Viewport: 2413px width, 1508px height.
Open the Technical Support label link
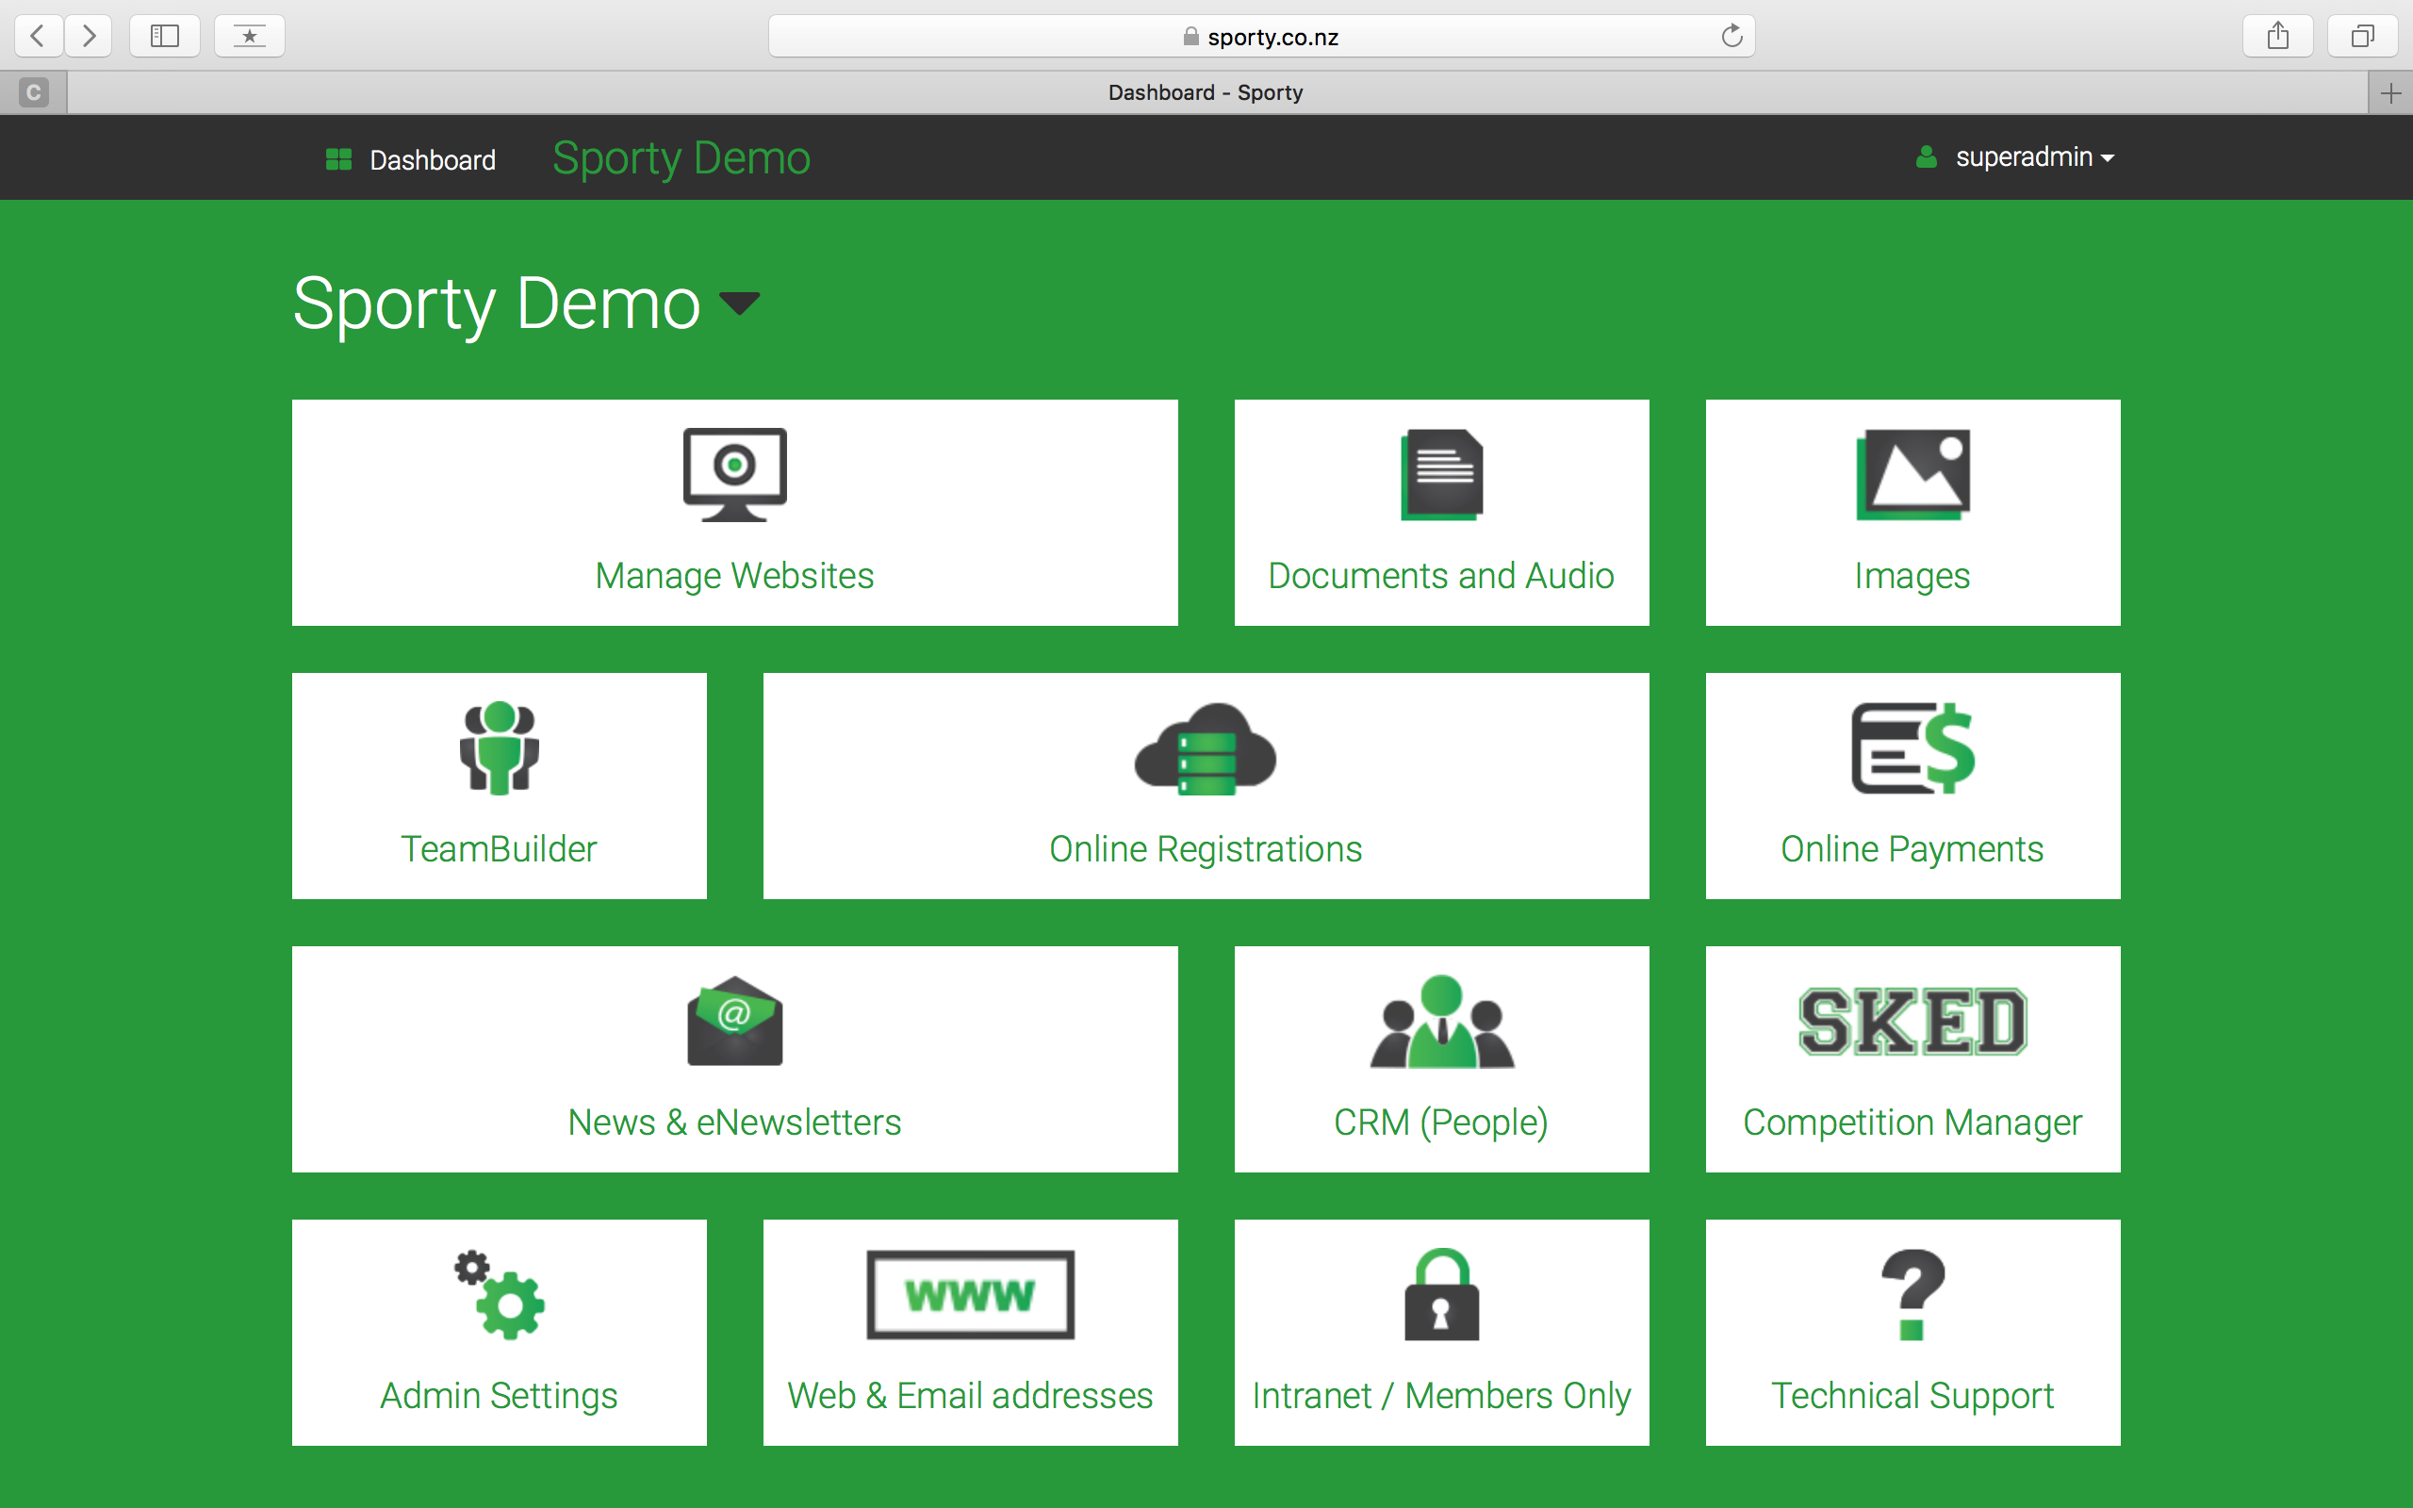[1912, 1396]
